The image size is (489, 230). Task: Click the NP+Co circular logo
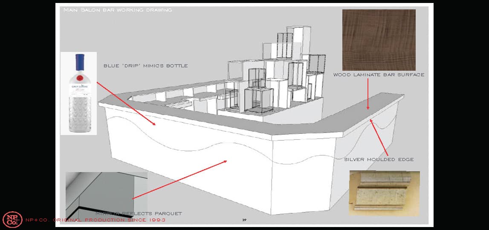click(12, 220)
